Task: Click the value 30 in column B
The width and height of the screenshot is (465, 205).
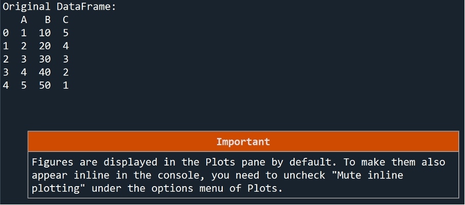Action: (x=45, y=59)
